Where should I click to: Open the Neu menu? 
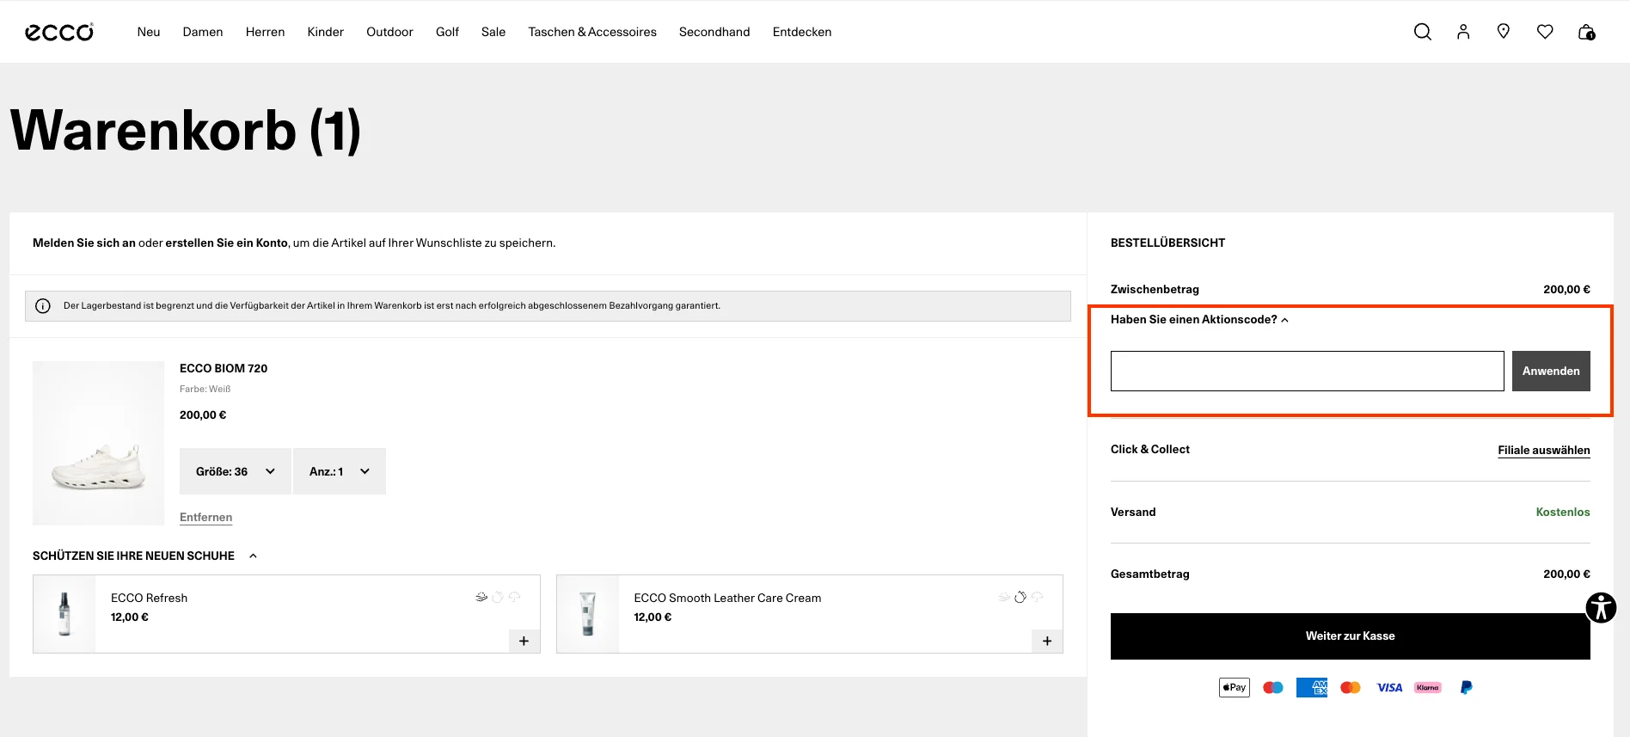pyautogui.click(x=149, y=32)
